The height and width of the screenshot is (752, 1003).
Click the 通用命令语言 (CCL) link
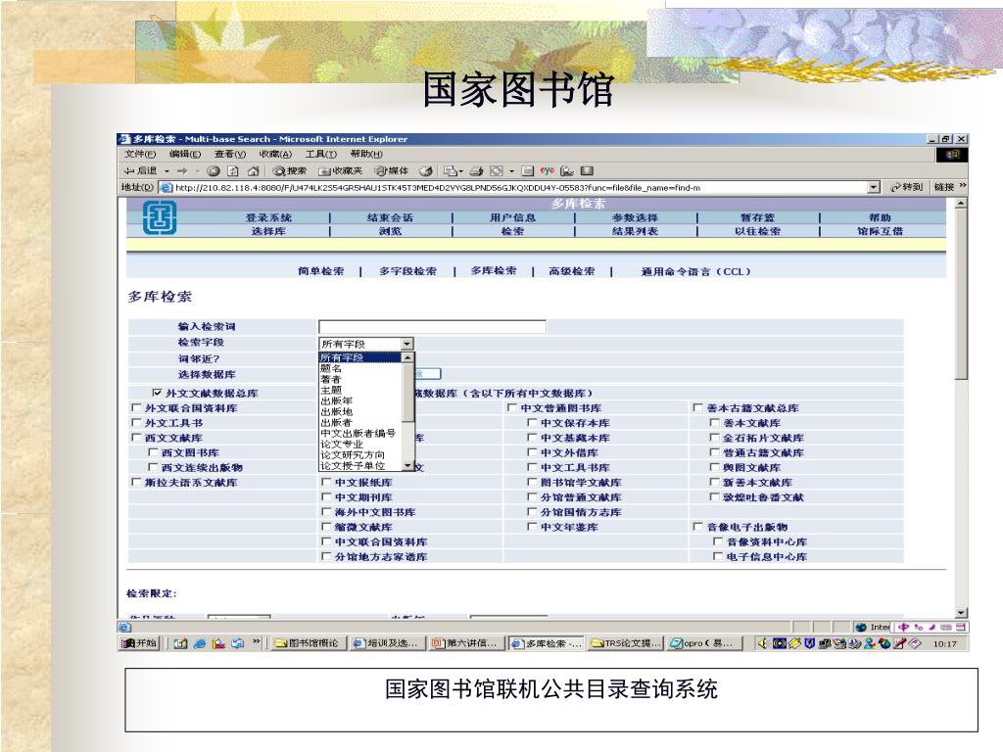(696, 271)
